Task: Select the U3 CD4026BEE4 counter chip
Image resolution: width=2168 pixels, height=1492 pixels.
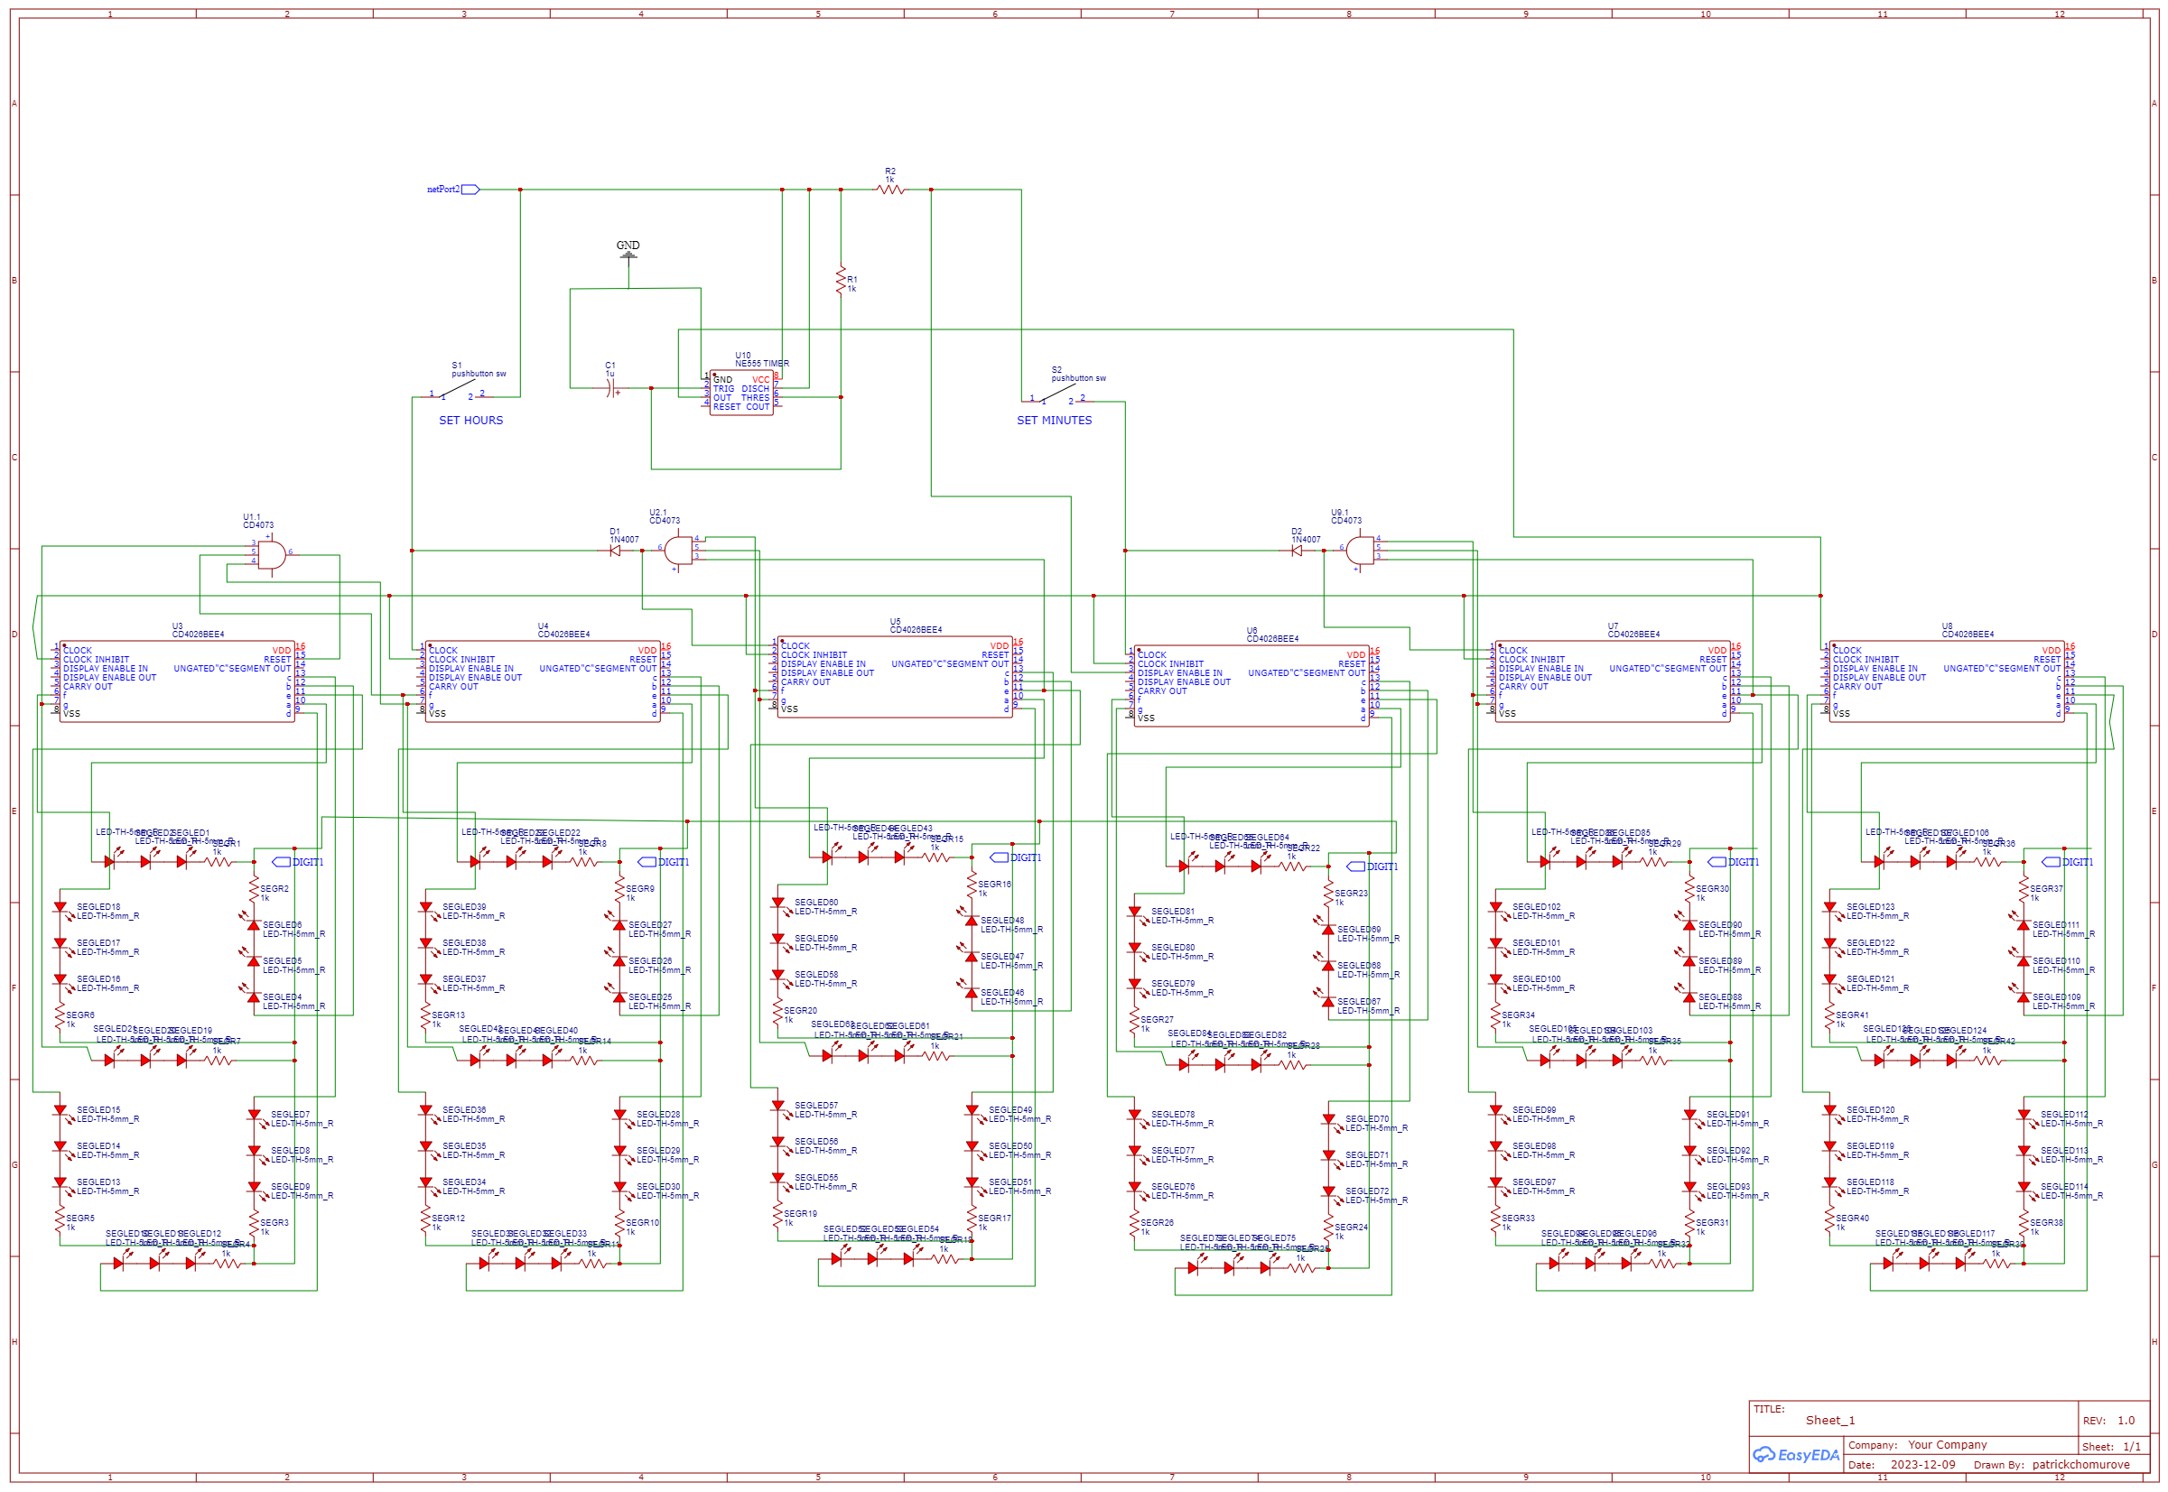Action: pyautogui.click(x=177, y=681)
